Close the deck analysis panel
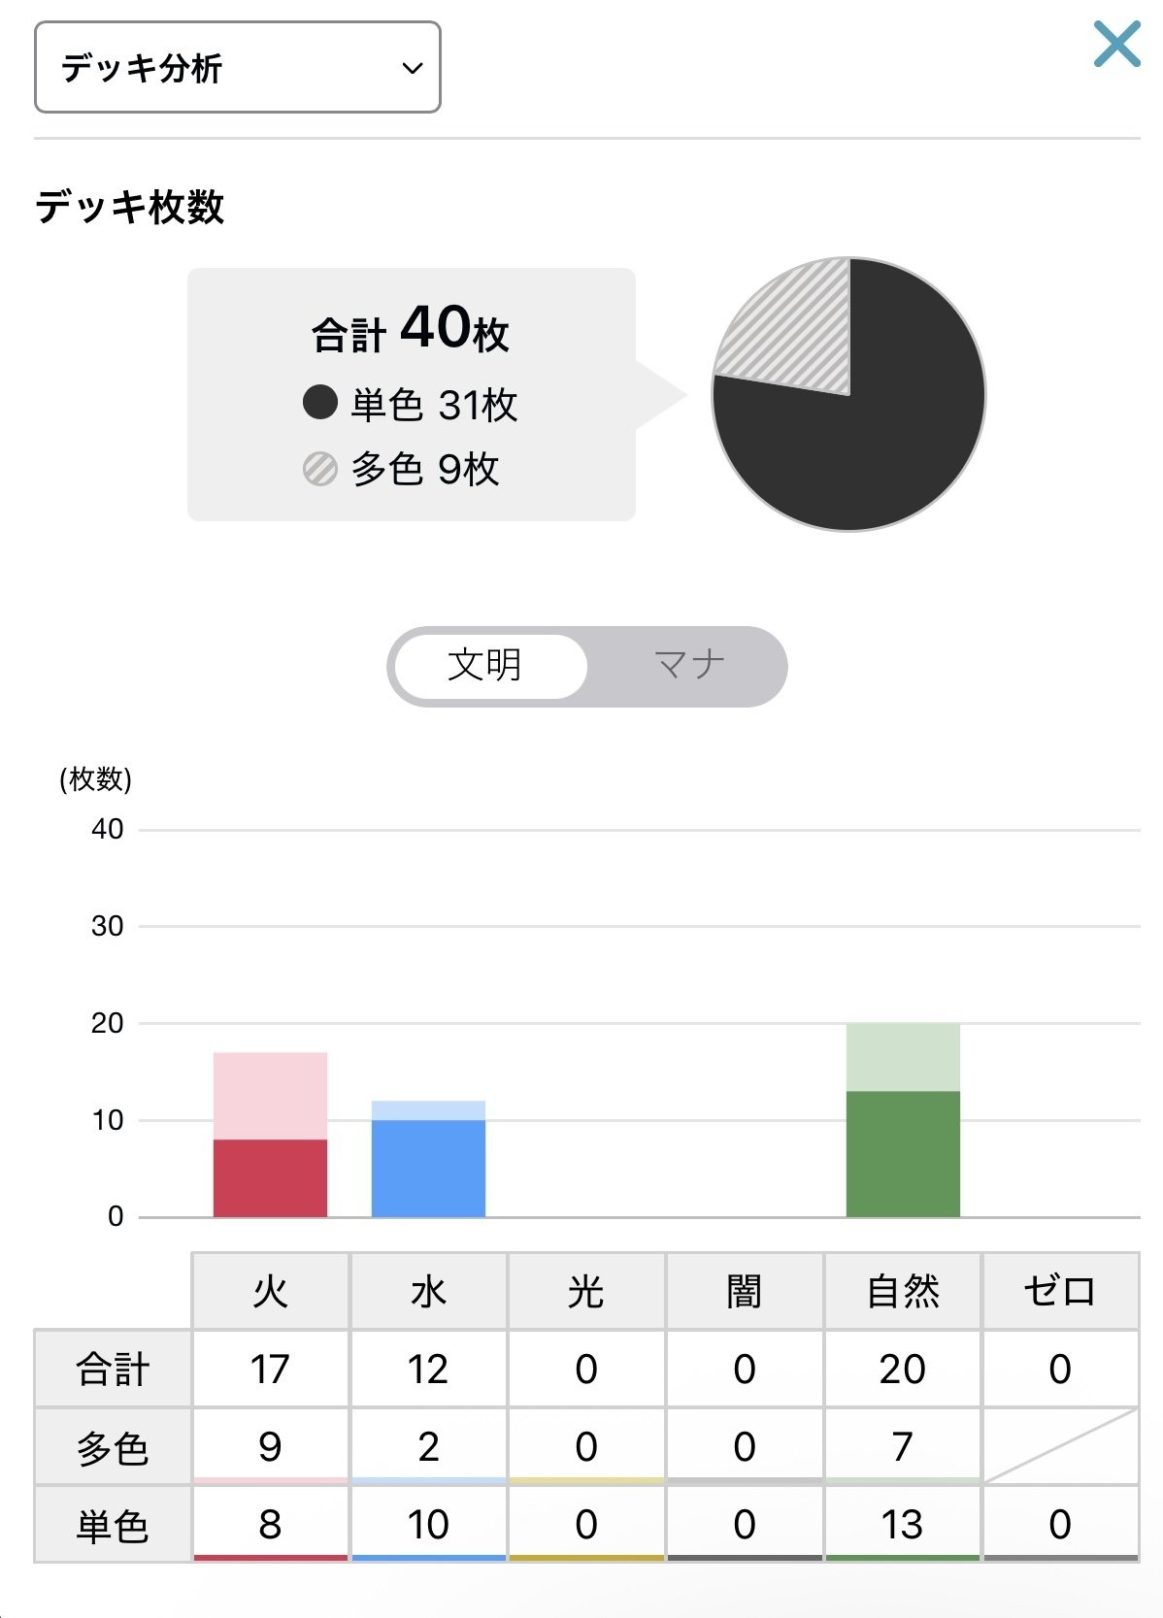1163x1618 pixels. click(1116, 45)
